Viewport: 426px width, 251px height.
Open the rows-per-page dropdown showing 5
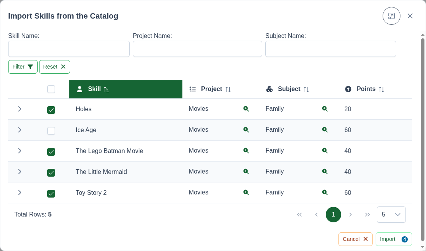pyautogui.click(x=391, y=215)
